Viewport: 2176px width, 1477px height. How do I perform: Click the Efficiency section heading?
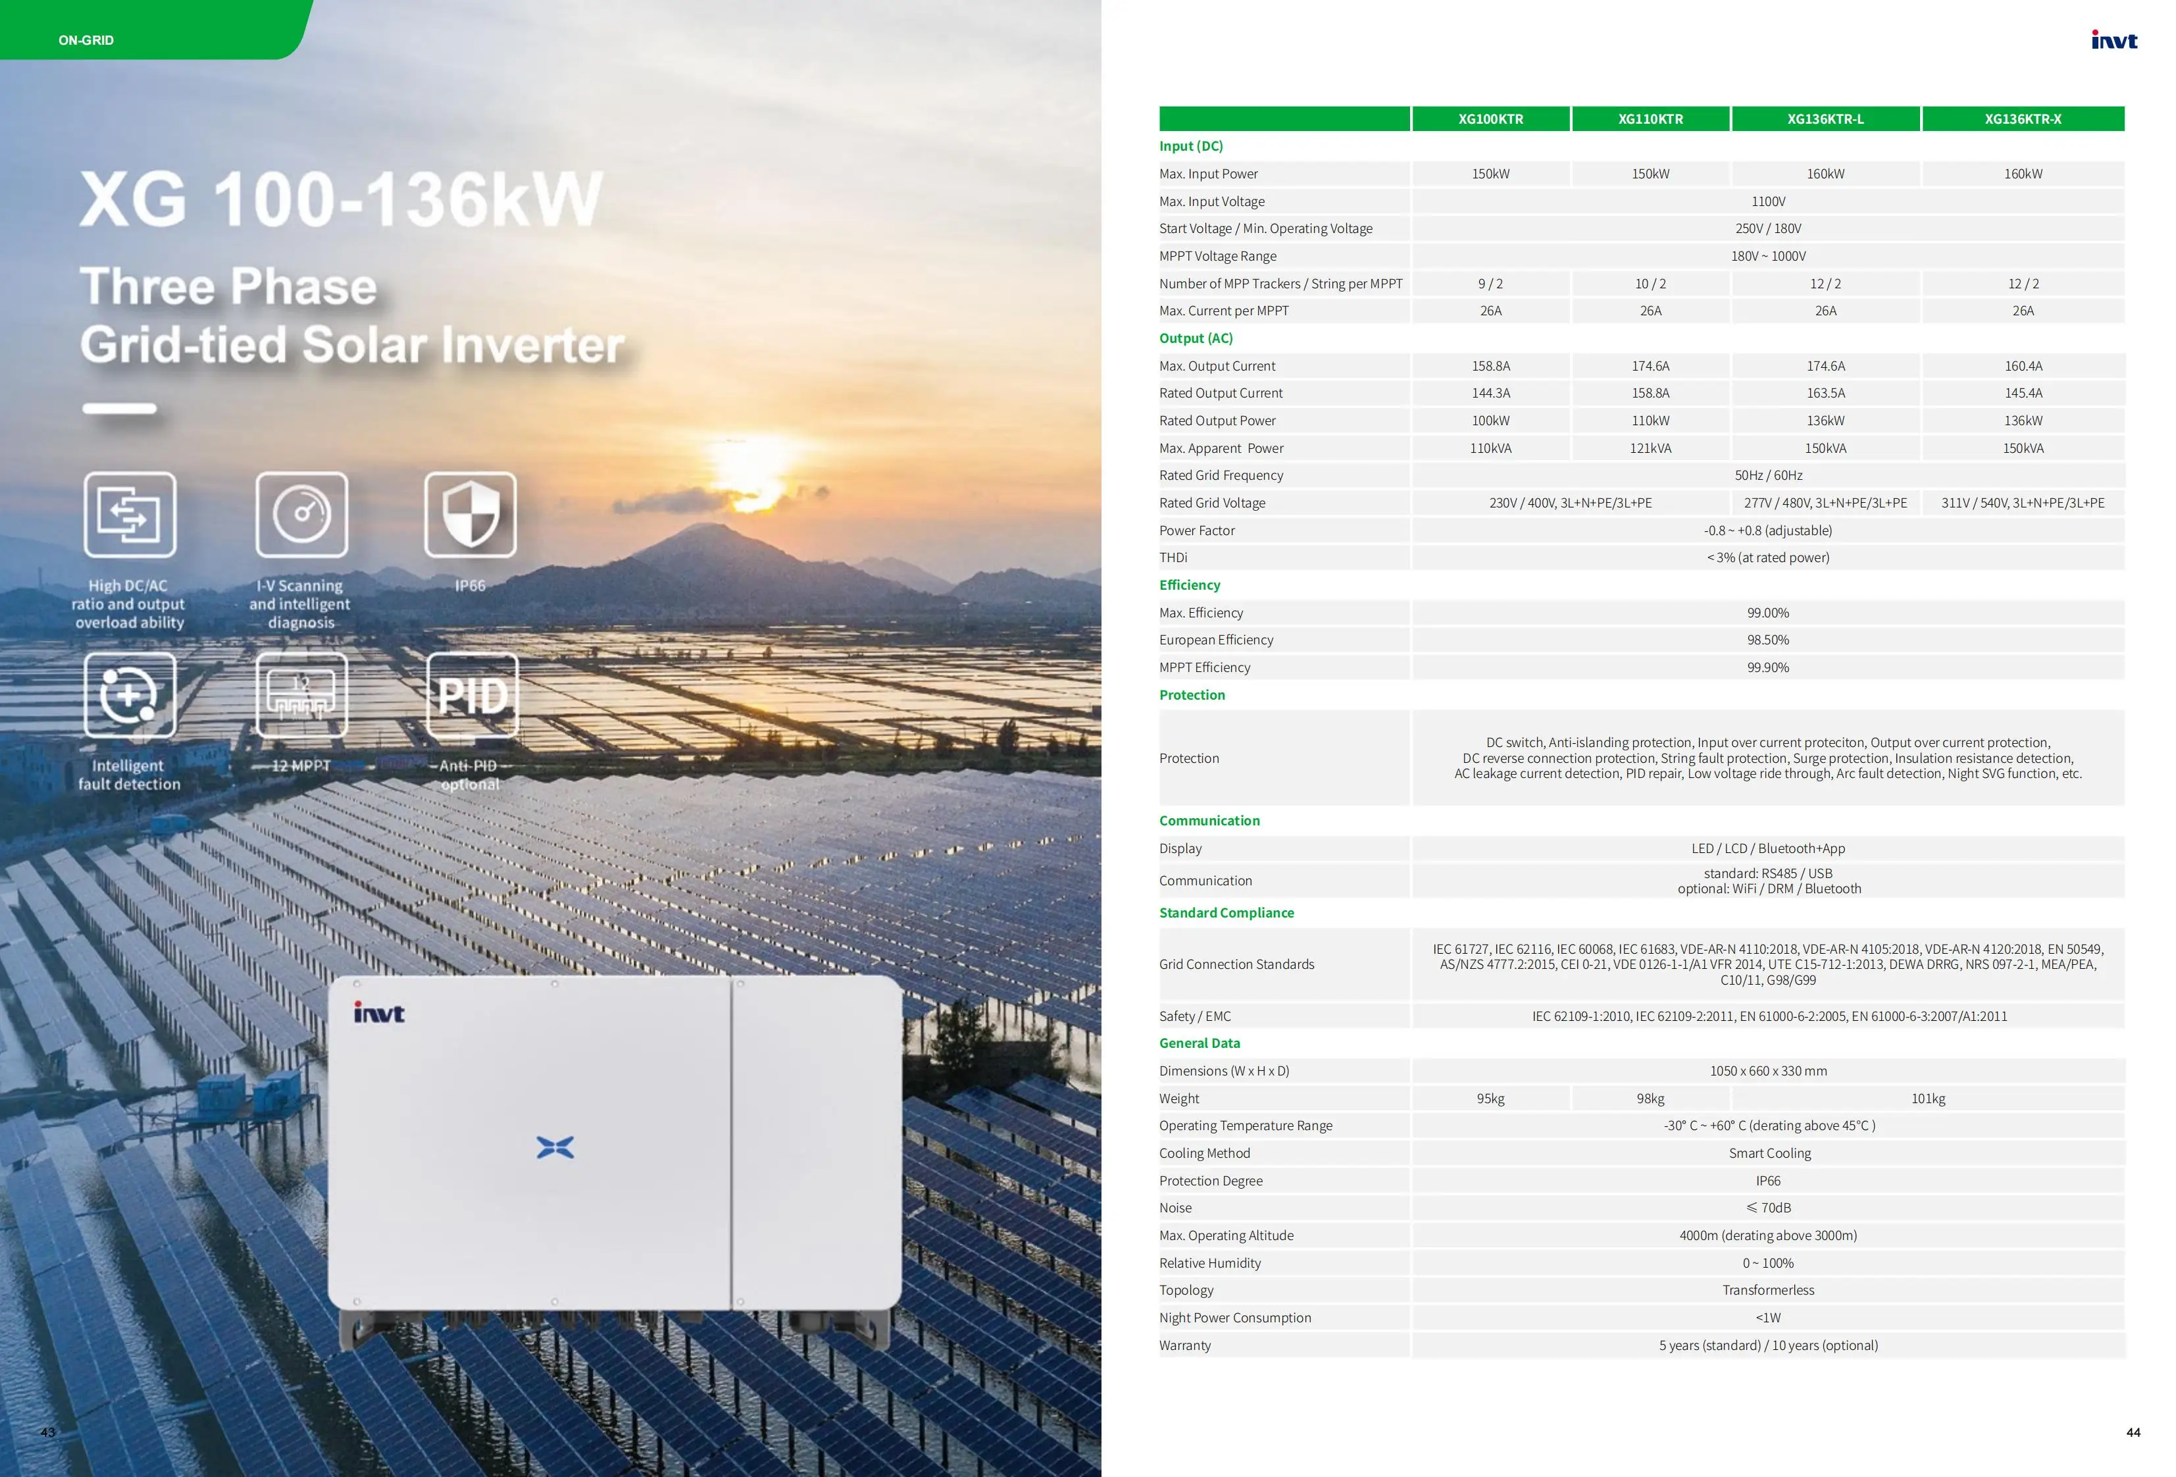[x=1189, y=584]
